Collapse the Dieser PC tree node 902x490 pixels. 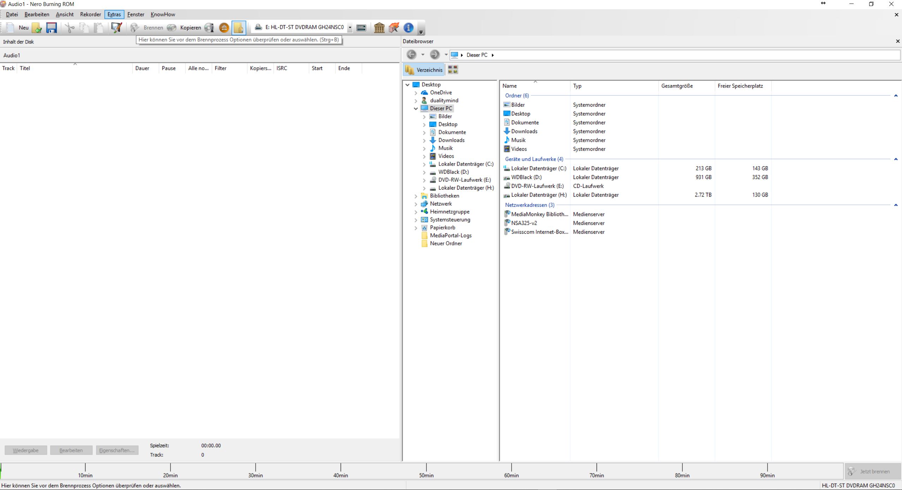point(416,109)
